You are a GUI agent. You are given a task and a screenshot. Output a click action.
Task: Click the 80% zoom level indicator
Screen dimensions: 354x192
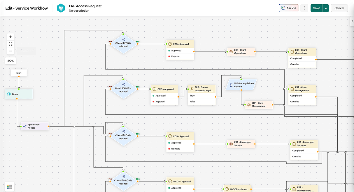pos(10,61)
